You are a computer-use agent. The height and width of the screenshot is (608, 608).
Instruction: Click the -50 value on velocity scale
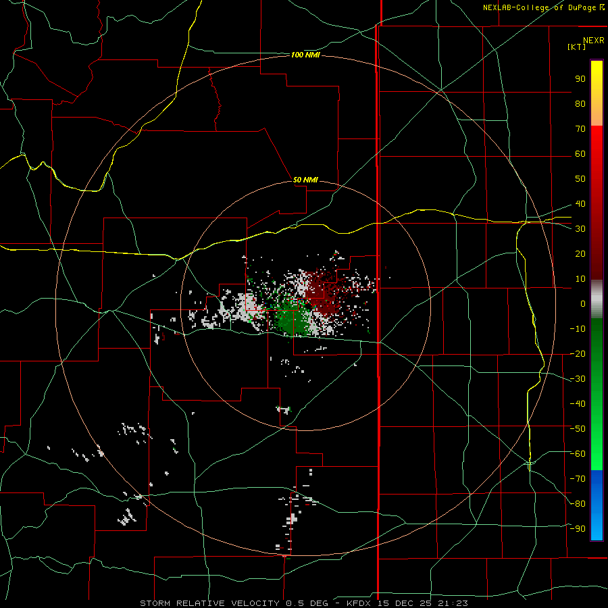(578, 429)
